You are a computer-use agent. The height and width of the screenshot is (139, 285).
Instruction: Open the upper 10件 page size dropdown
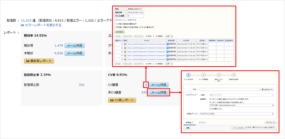tap(169, 36)
